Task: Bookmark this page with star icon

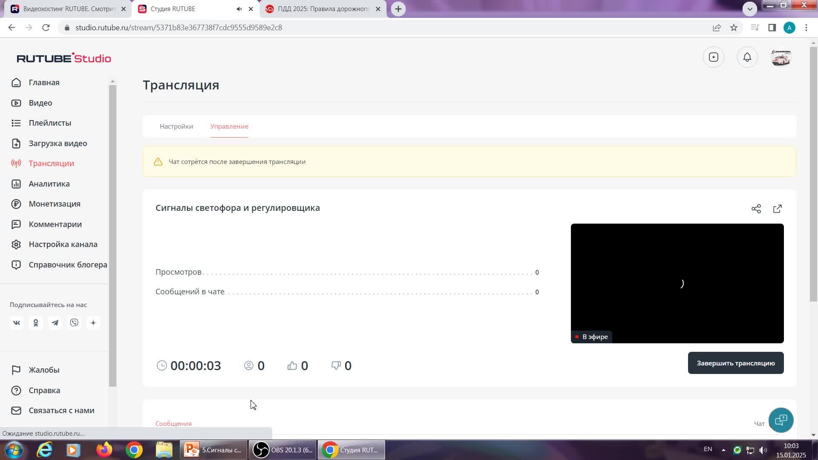Action: click(733, 28)
